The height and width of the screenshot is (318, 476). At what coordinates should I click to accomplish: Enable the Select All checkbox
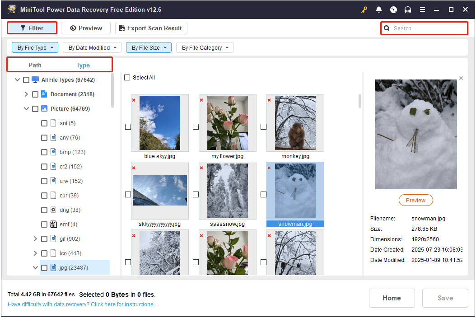point(127,77)
